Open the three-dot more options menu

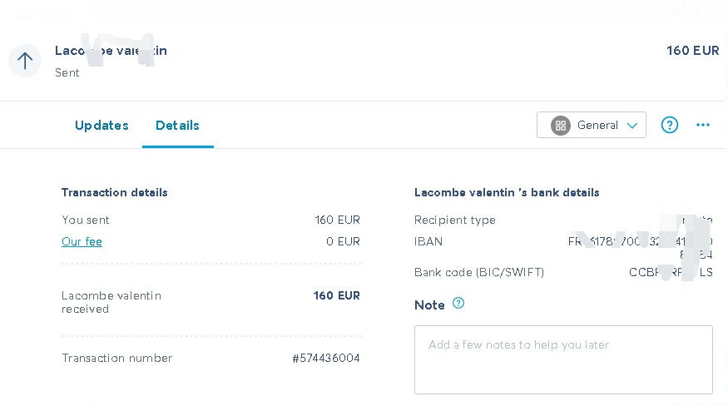tap(703, 125)
